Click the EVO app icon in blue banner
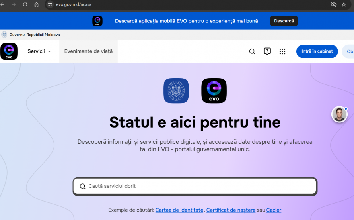Image resolution: width=354 pixels, height=220 pixels. pos(97,21)
